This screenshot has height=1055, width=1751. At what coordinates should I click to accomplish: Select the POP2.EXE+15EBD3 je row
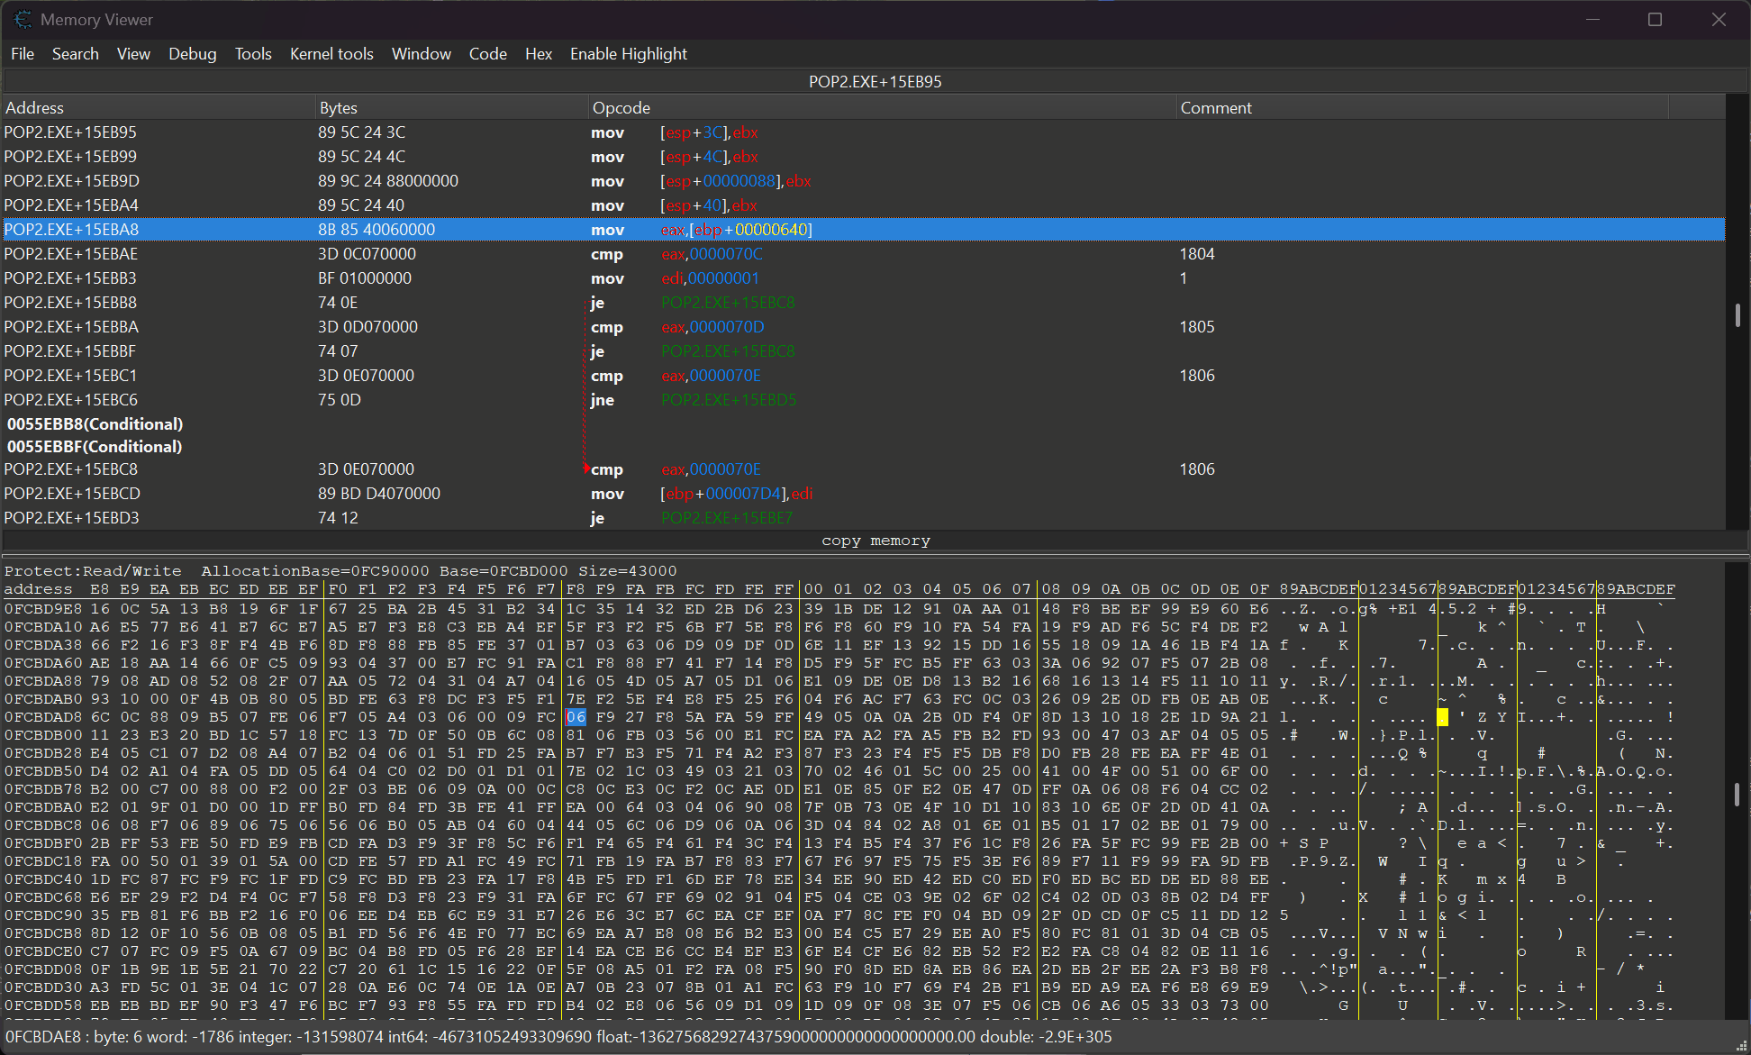(864, 518)
